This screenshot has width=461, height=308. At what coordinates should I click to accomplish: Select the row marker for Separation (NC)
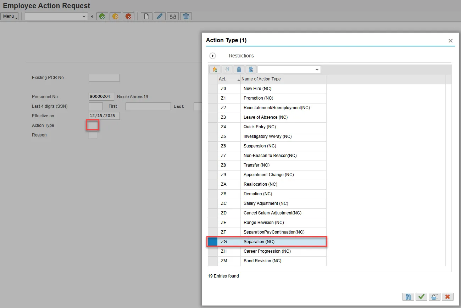[213, 242]
